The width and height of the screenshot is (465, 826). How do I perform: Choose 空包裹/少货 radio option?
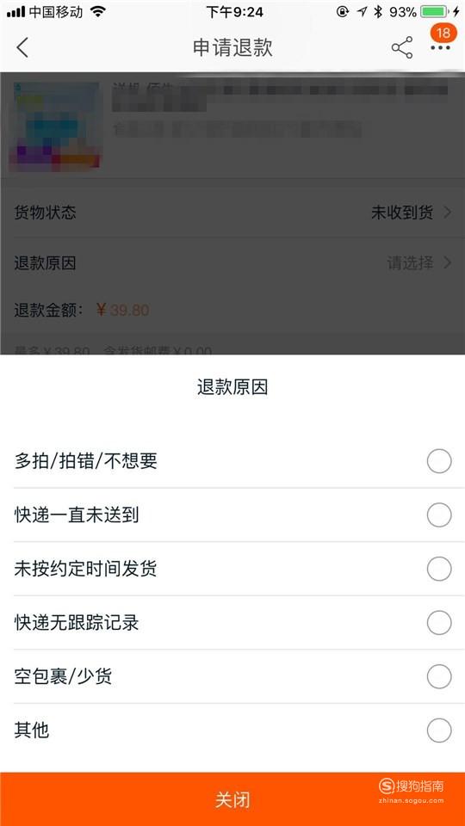[439, 676]
